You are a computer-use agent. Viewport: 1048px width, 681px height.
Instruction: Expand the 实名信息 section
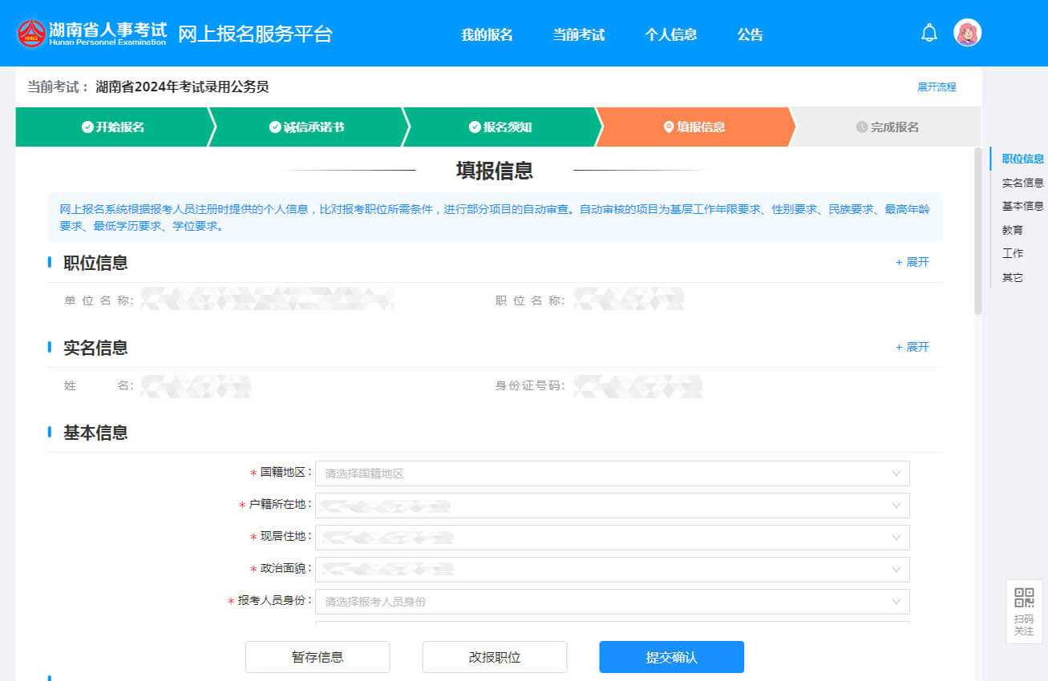click(x=912, y=347)
